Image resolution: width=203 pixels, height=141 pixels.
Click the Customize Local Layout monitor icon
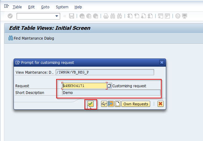click(185, 16)
